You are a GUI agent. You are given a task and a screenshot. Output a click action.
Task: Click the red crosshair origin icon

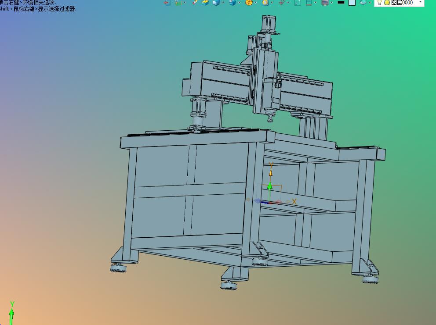tap(281, 3)
